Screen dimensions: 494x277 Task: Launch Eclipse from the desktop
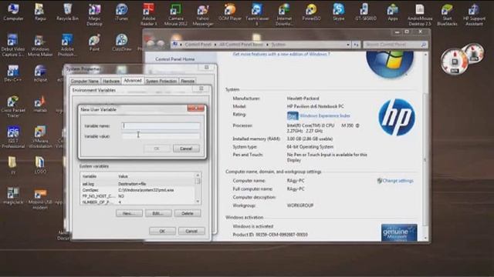(40, 74)
